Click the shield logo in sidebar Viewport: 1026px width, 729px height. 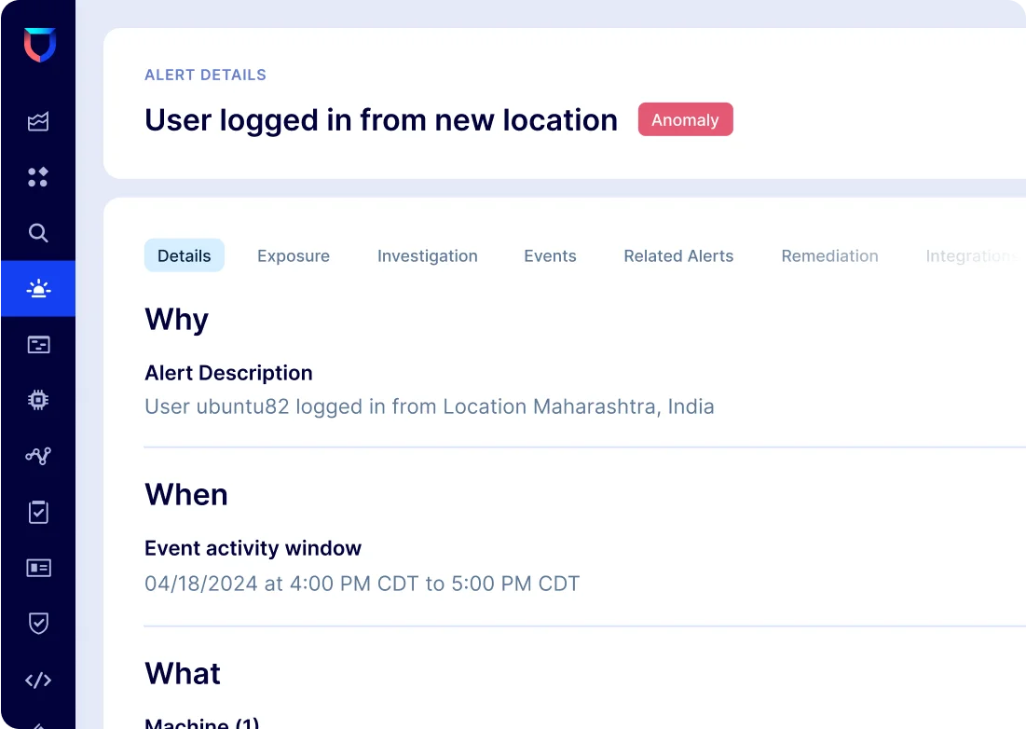point(39,45)
